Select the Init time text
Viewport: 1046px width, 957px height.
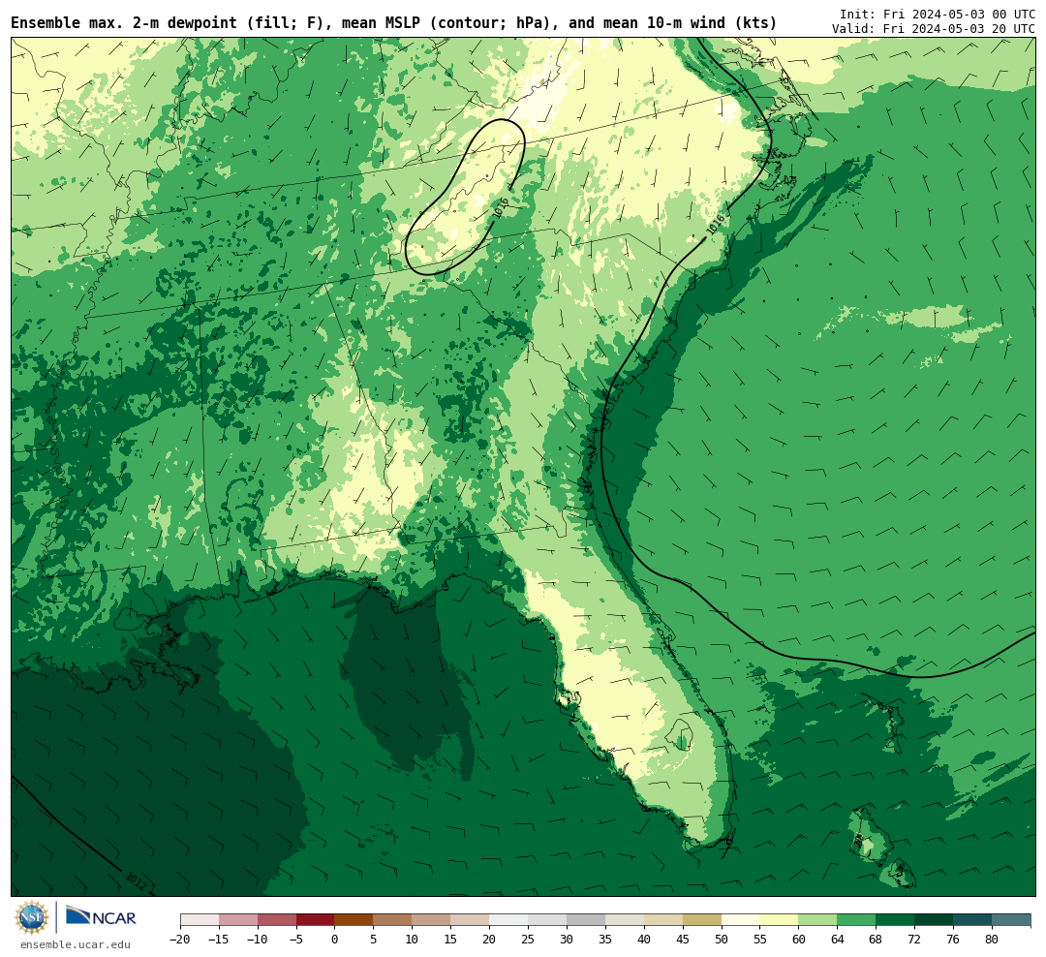click(938, 14)
